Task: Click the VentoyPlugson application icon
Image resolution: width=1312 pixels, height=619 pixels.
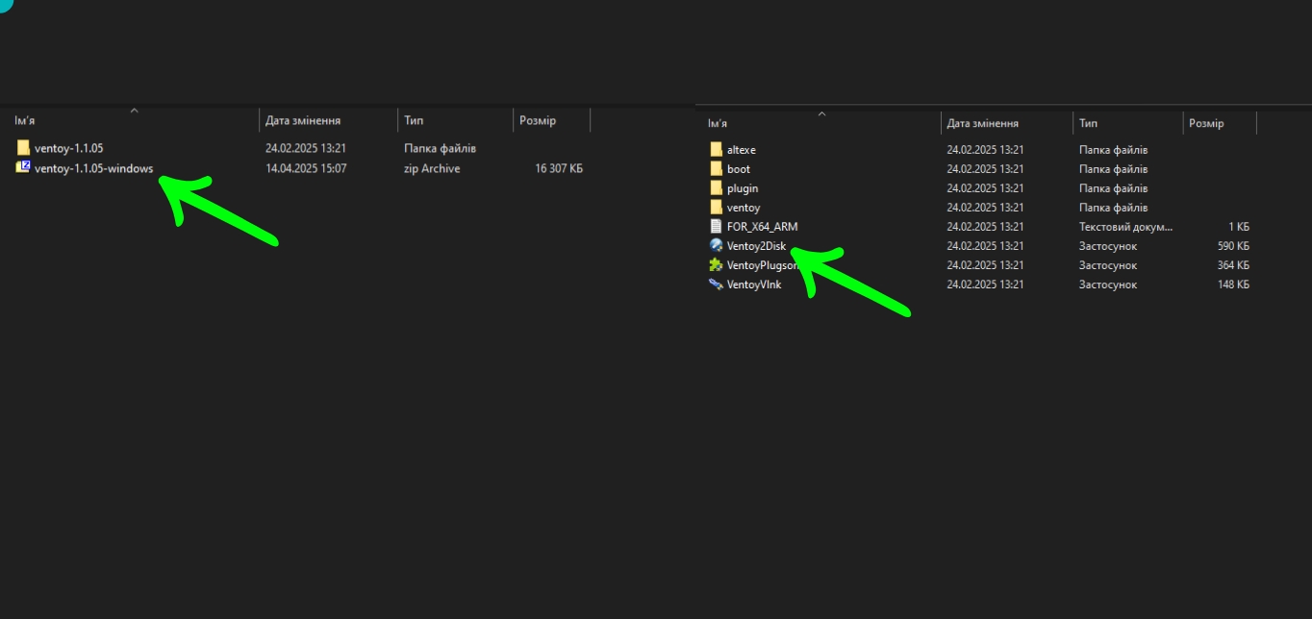Action: pyautogui.click(x=716, y=265)
